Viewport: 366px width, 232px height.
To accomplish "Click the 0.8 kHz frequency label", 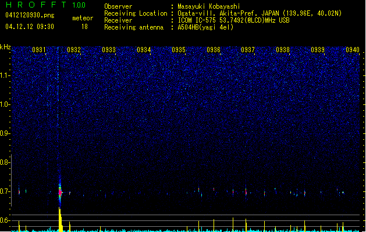I will [5, 162].
